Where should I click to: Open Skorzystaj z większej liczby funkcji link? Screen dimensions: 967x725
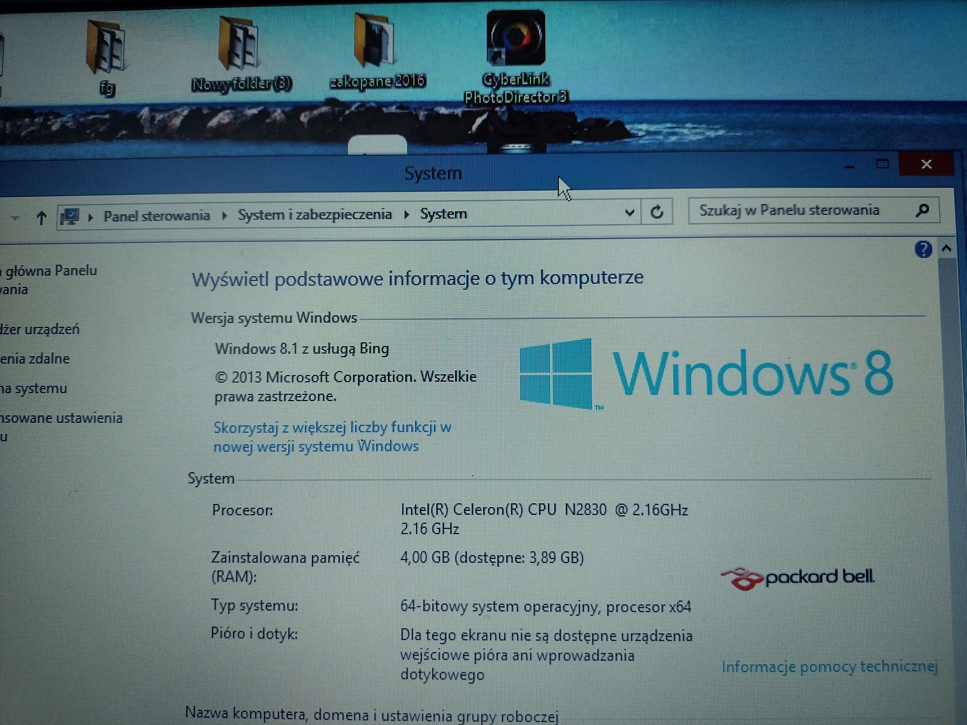point(333,436)
